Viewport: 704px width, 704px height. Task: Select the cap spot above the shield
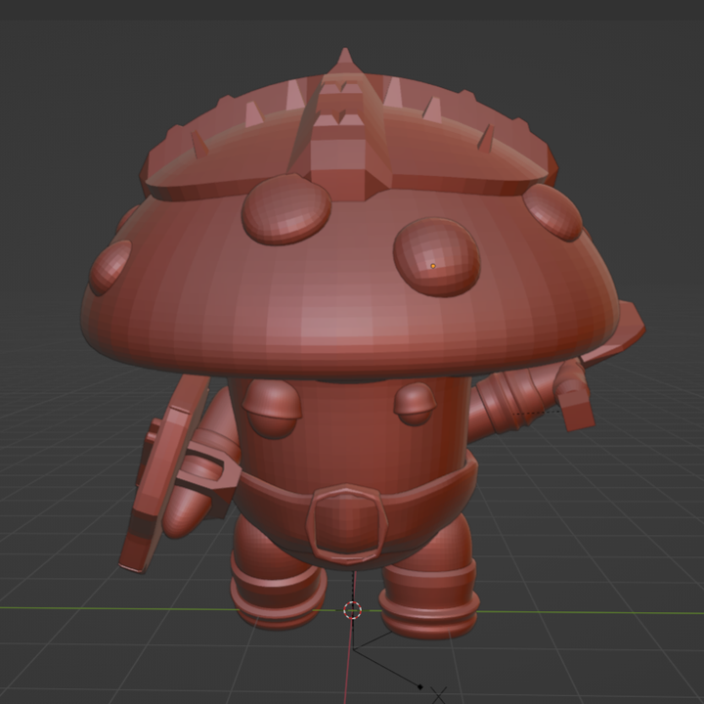pyautogui.click(x=110, y=266)
